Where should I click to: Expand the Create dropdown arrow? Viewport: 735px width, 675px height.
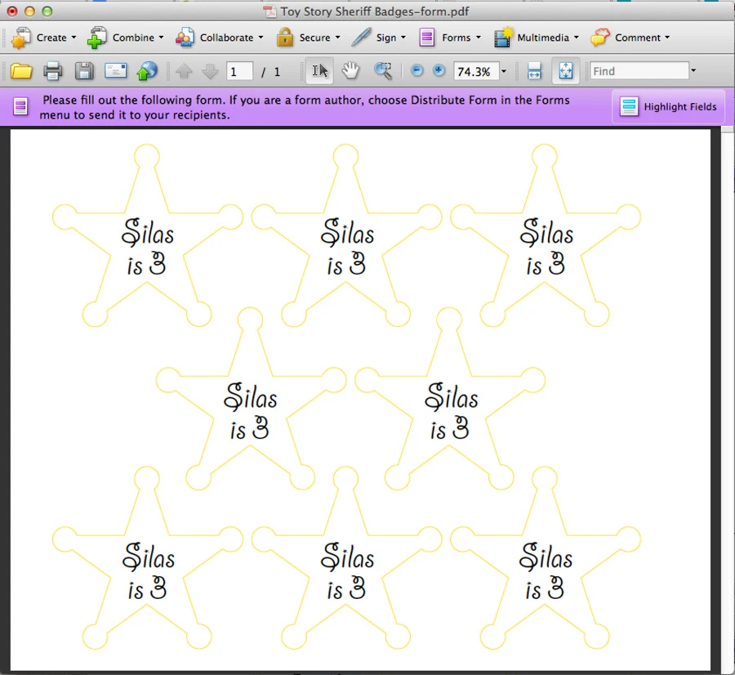[73, 38]
